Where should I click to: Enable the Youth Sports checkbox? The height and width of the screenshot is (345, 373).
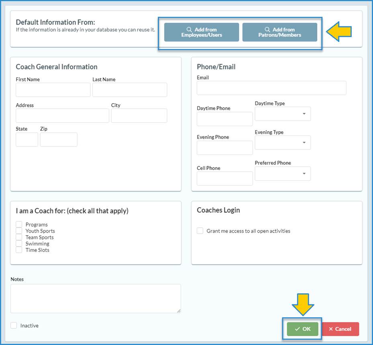[x=19, y=231]
